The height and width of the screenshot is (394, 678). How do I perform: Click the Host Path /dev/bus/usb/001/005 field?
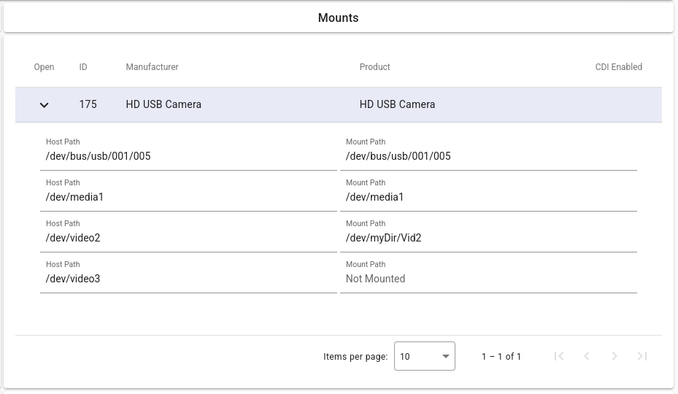click(x=188, y=151)
